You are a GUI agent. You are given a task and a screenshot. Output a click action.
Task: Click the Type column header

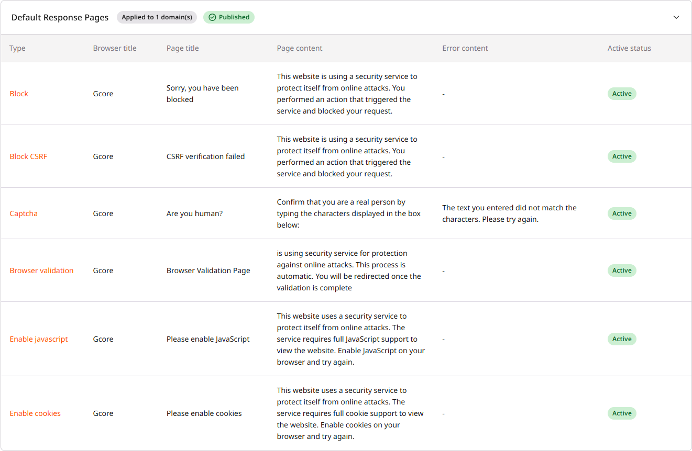[x=17, y=48]
